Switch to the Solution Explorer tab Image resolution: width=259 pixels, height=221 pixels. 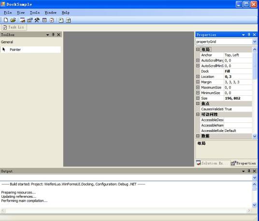point(210,163)
